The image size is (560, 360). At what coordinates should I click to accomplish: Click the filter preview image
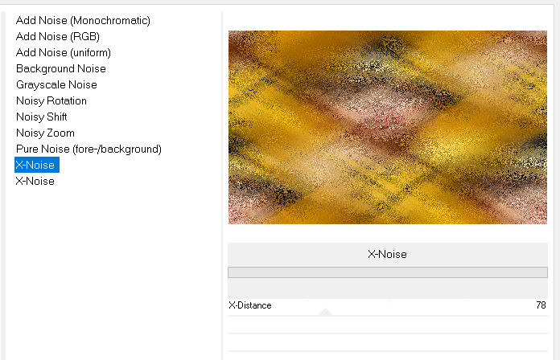pos(388,128)
